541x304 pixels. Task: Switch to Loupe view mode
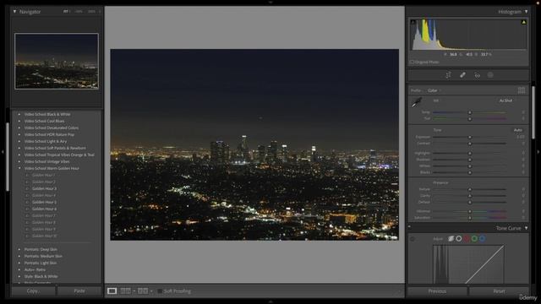point(112,290)
